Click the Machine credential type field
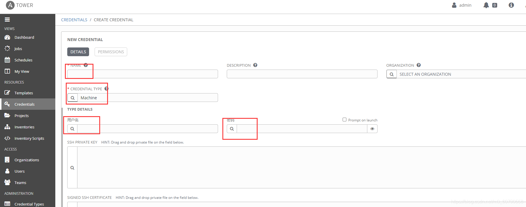Screen dimensions: 526x207 [x=148, y=98]
